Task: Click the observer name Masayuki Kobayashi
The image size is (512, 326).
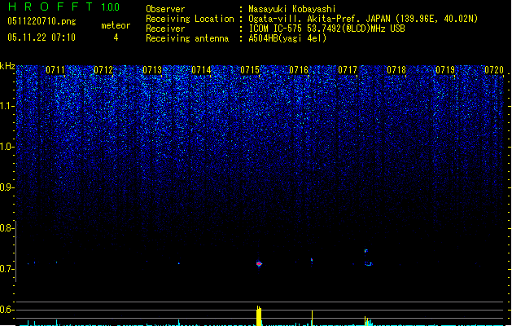Action: (292, 9)
